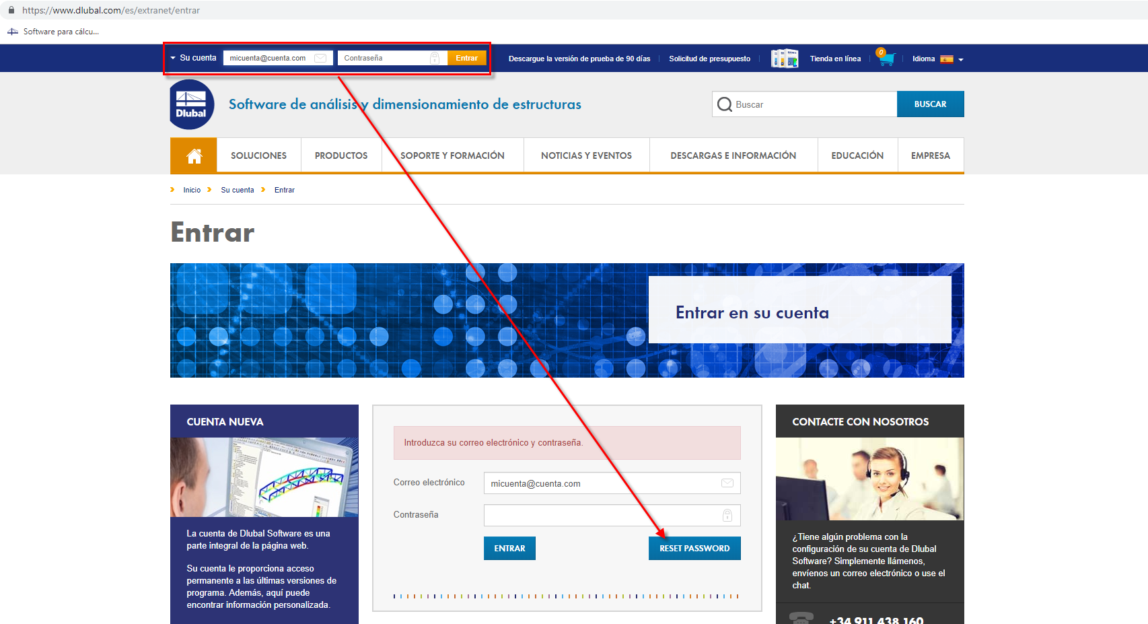Click the favicon in the Software para cálcu... browser tab
This screenshot has width=1148, height=624.
point(13,32)
